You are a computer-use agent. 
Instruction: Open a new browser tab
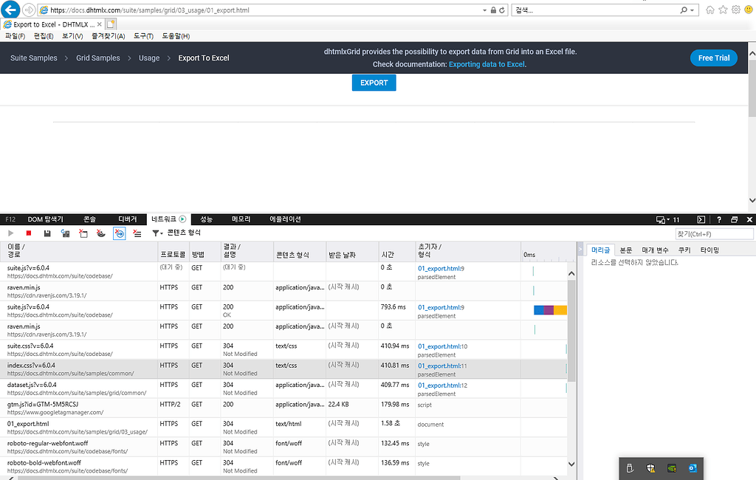coord(111,24)
